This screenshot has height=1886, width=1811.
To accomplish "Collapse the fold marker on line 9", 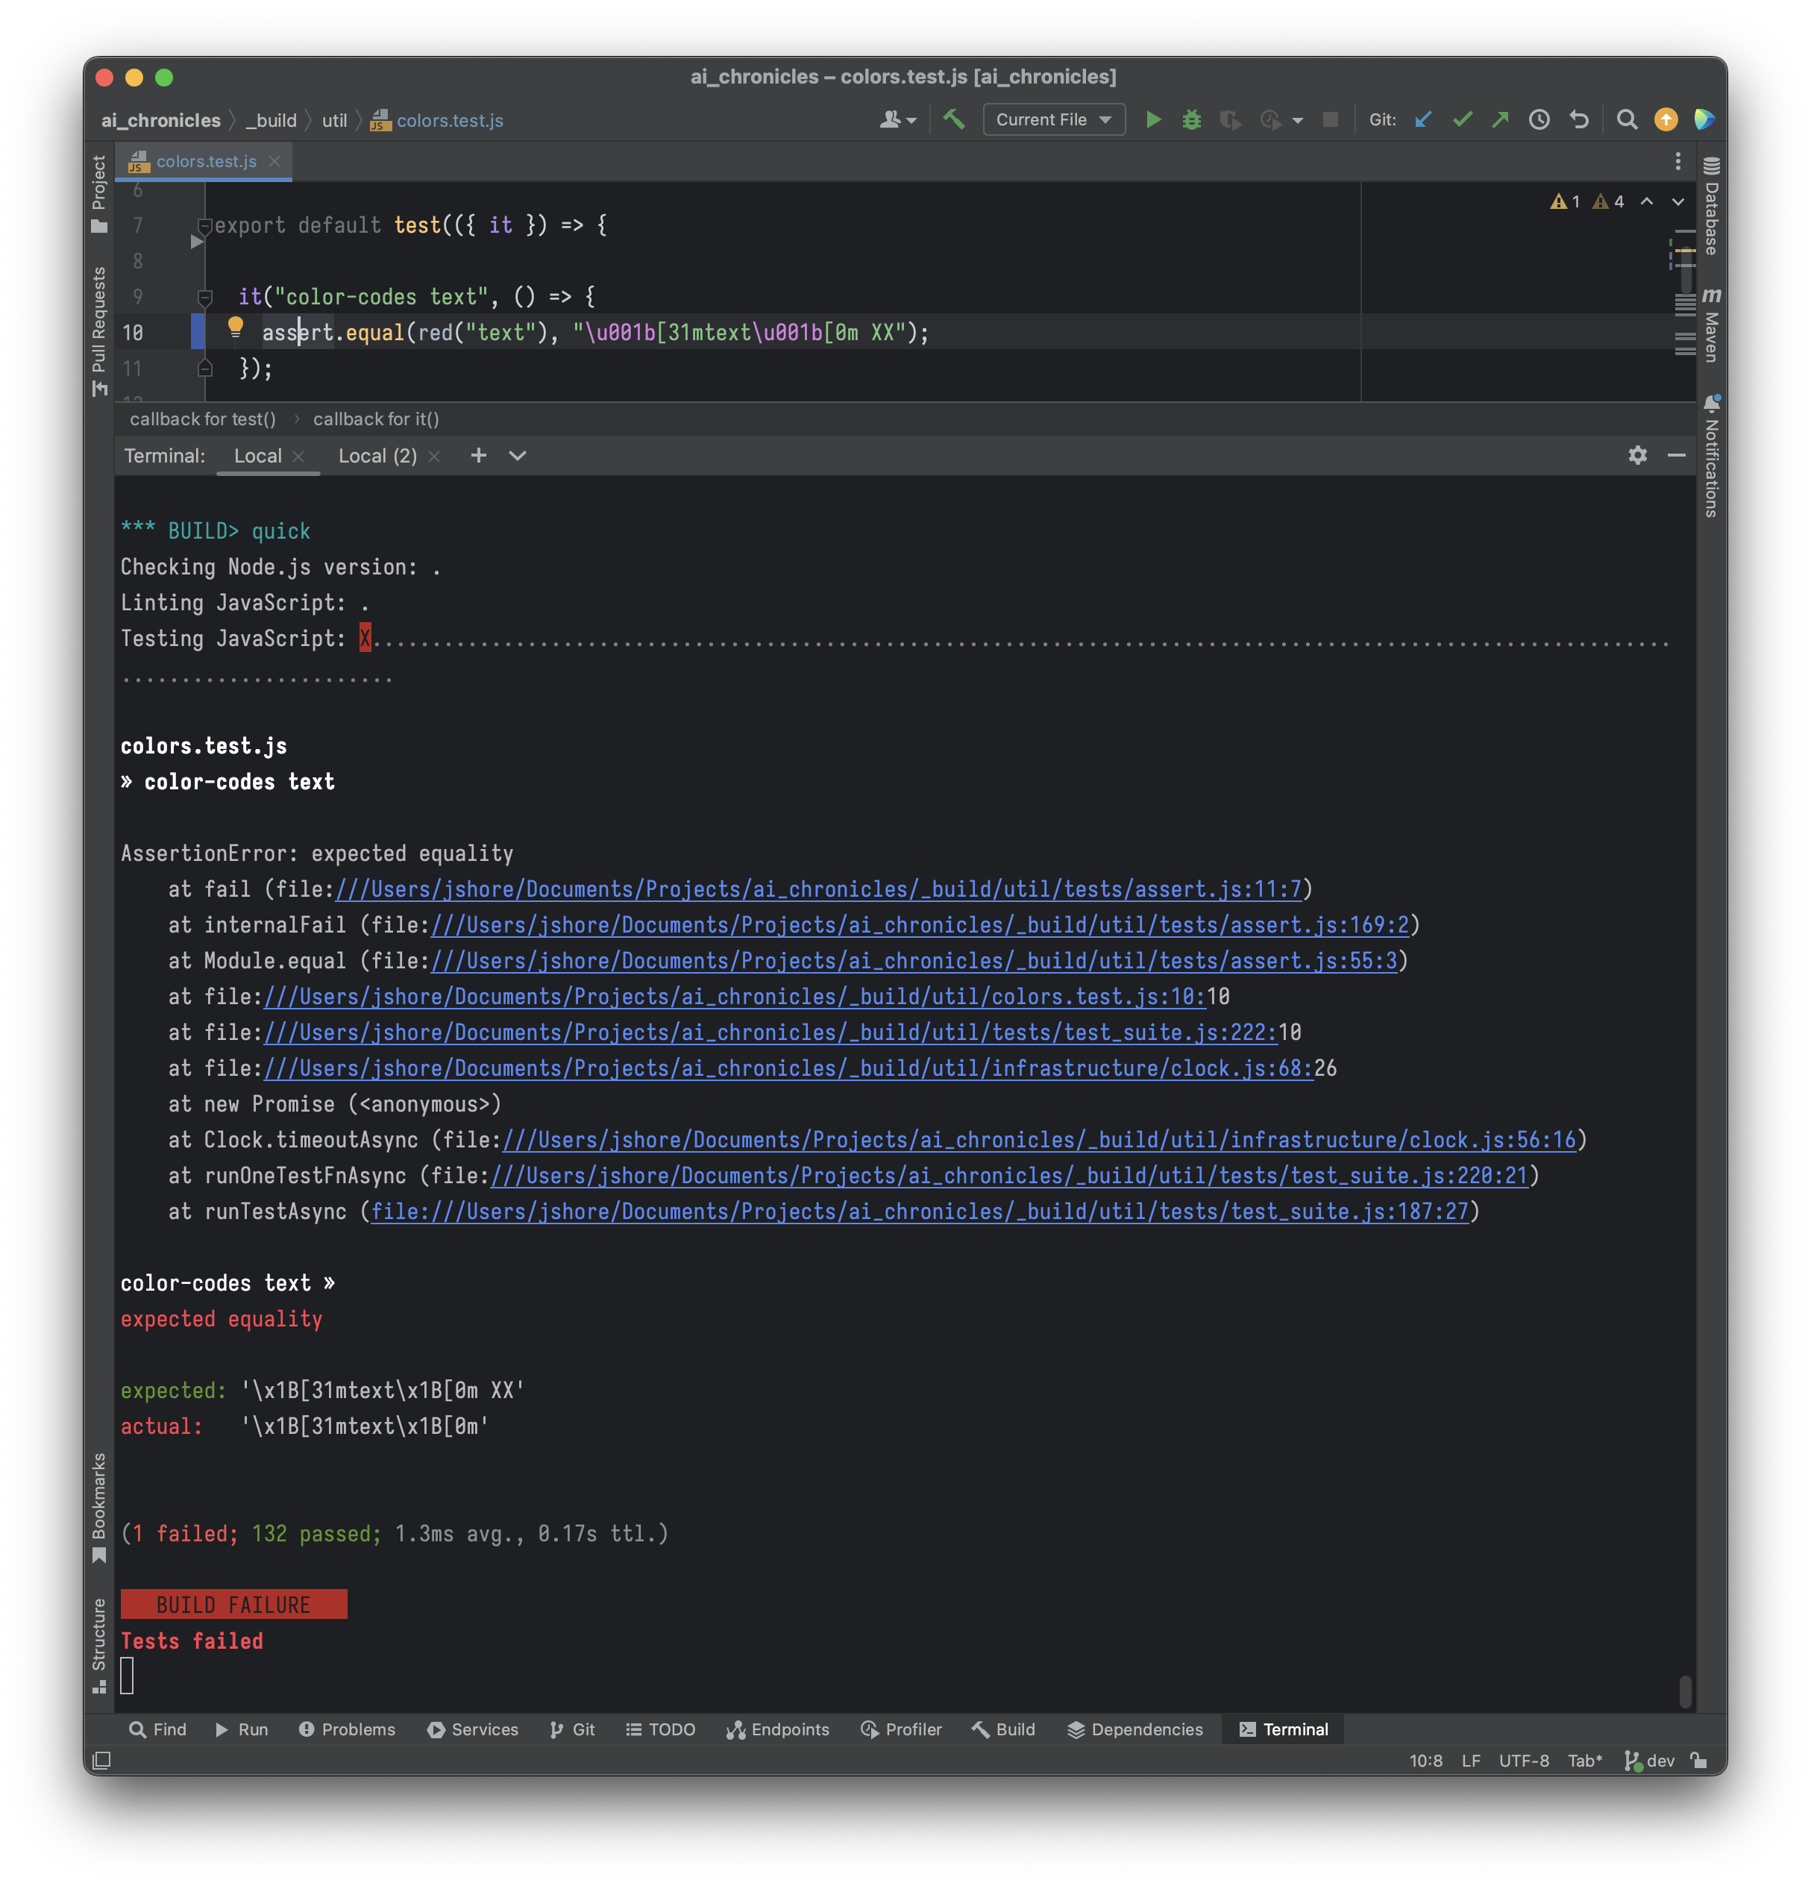I will [205, 296].
